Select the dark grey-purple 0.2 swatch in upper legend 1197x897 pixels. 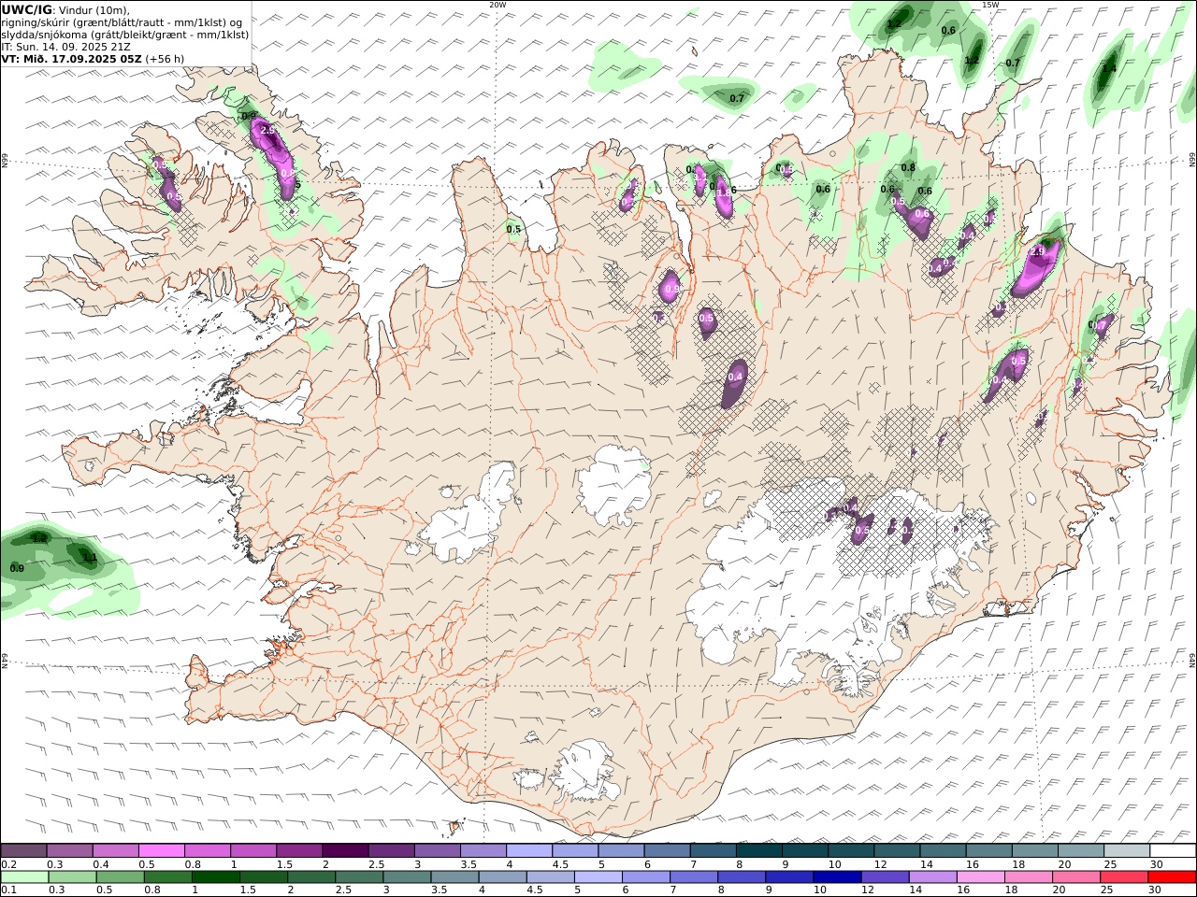[23, 851]
